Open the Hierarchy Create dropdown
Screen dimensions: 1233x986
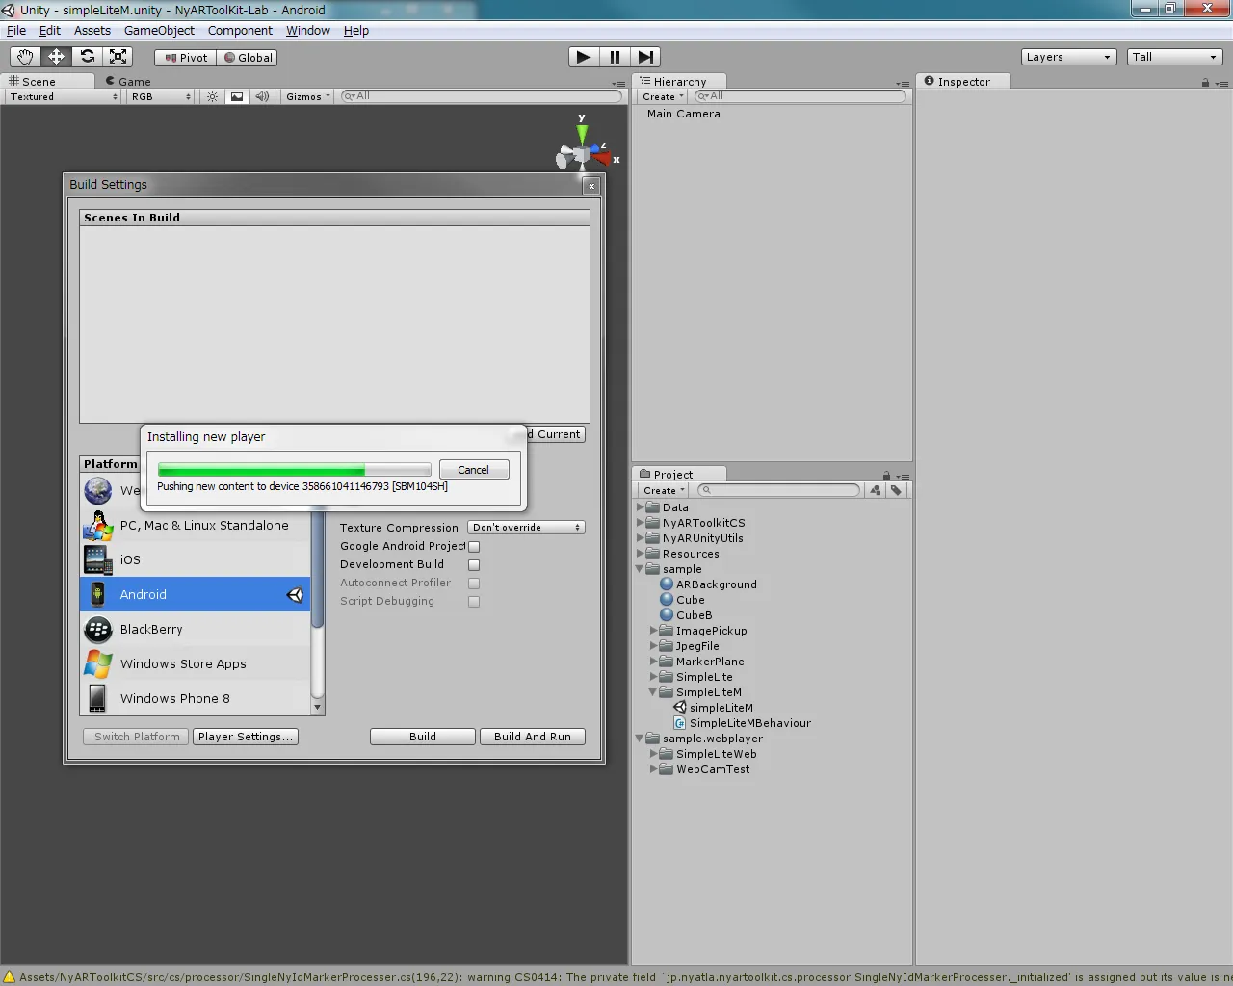(x=663, y=96)
